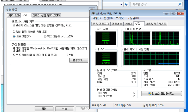188x112 pixels.
Task: Click the 메모리 477MB usage meter
Action: [106, 58]
